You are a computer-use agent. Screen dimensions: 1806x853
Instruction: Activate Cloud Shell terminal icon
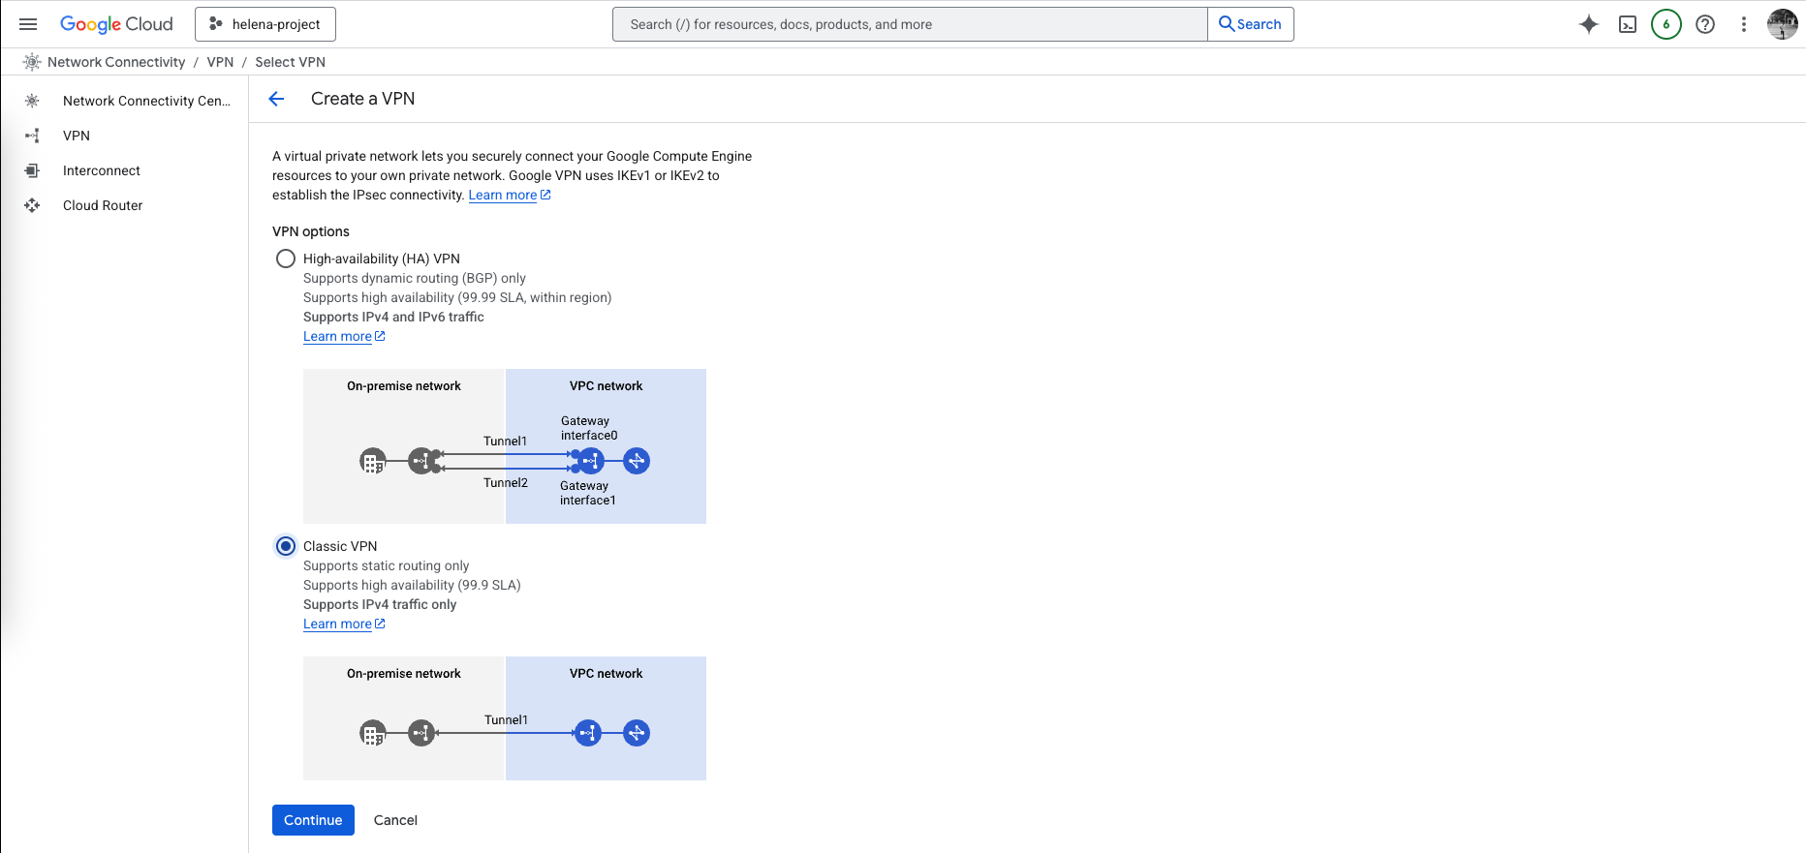(x=1628, y=24)
